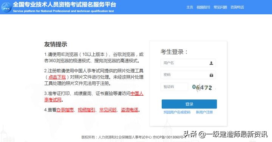The width and height of the screenshot is (272, 142).
Task: Click the red 点击下载 link
Action: coord(57,77)
